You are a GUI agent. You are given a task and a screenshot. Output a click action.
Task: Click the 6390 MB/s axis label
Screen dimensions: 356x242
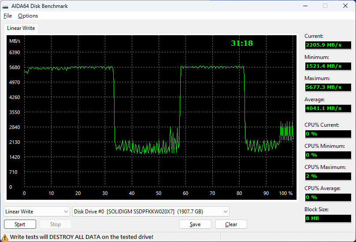coord(15,52)
